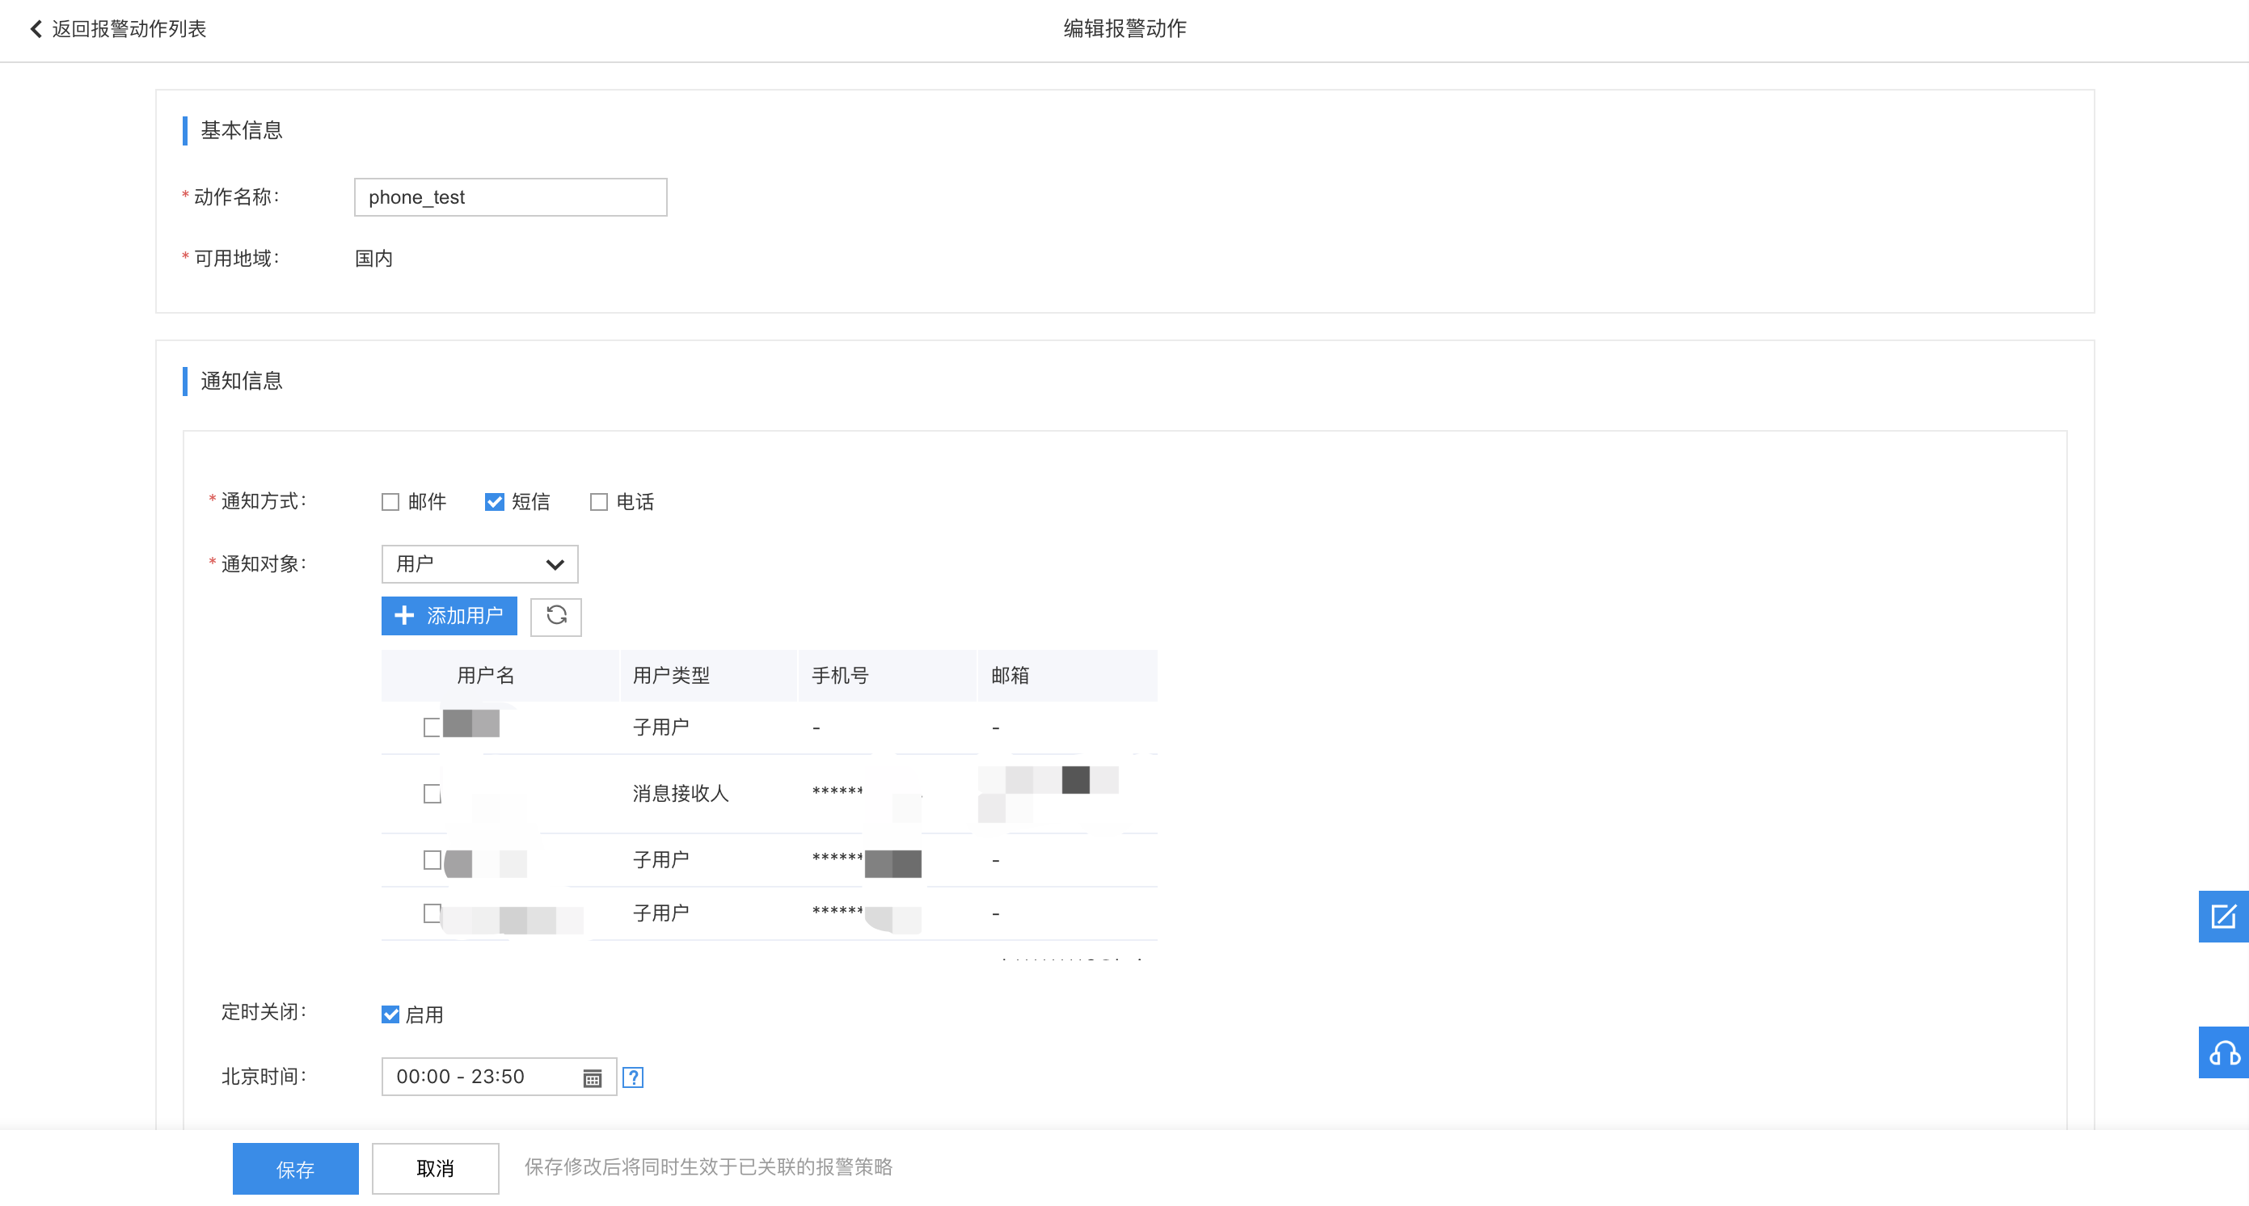Click the 添加用户 button
Viewport: 2249px width, 1206px height.
[449, 616]
